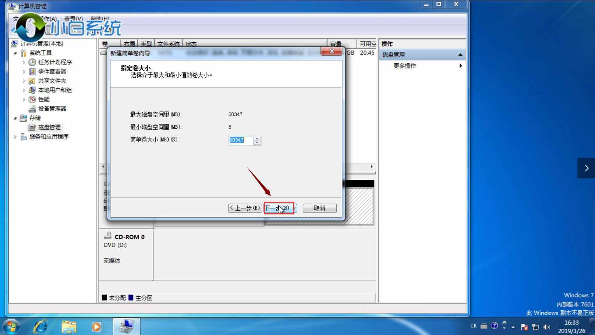
Task: Expand the 服务和应用程序 node
Action: pyautogui.click(x=15, y=137)
